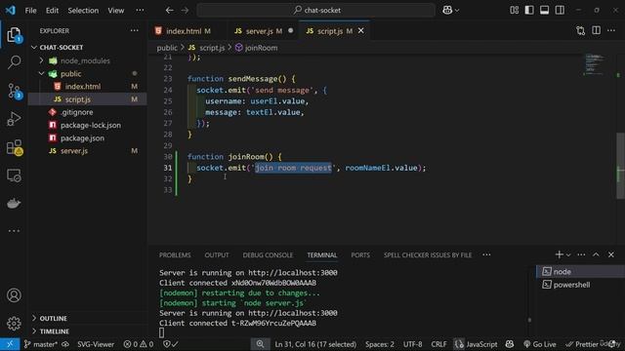Create a new terminal
Viewport: 625px width, 351px height.
[559, 254]
